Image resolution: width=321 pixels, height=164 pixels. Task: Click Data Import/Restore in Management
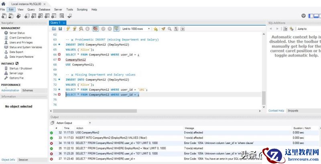point(21,57)
